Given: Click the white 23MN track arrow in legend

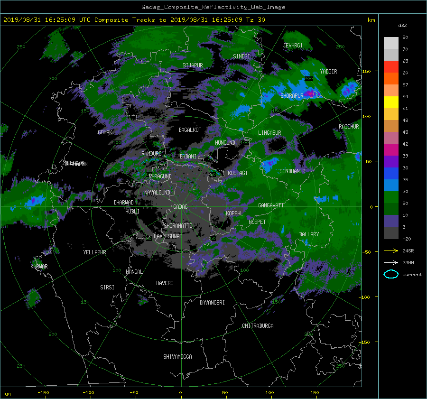Looking at the screenshot, I should click(x=391, y=262).
